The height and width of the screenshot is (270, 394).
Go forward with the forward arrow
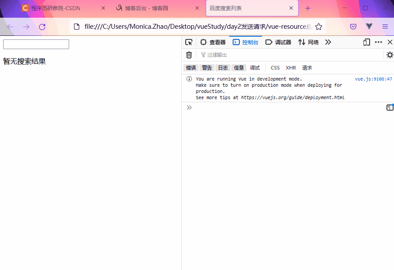(x=26, y=27)
